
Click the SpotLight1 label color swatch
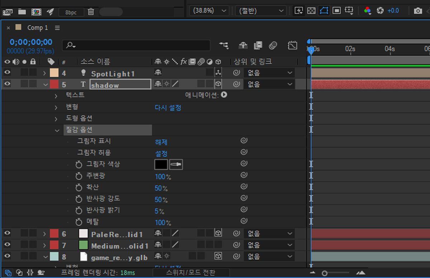[54, 73]
